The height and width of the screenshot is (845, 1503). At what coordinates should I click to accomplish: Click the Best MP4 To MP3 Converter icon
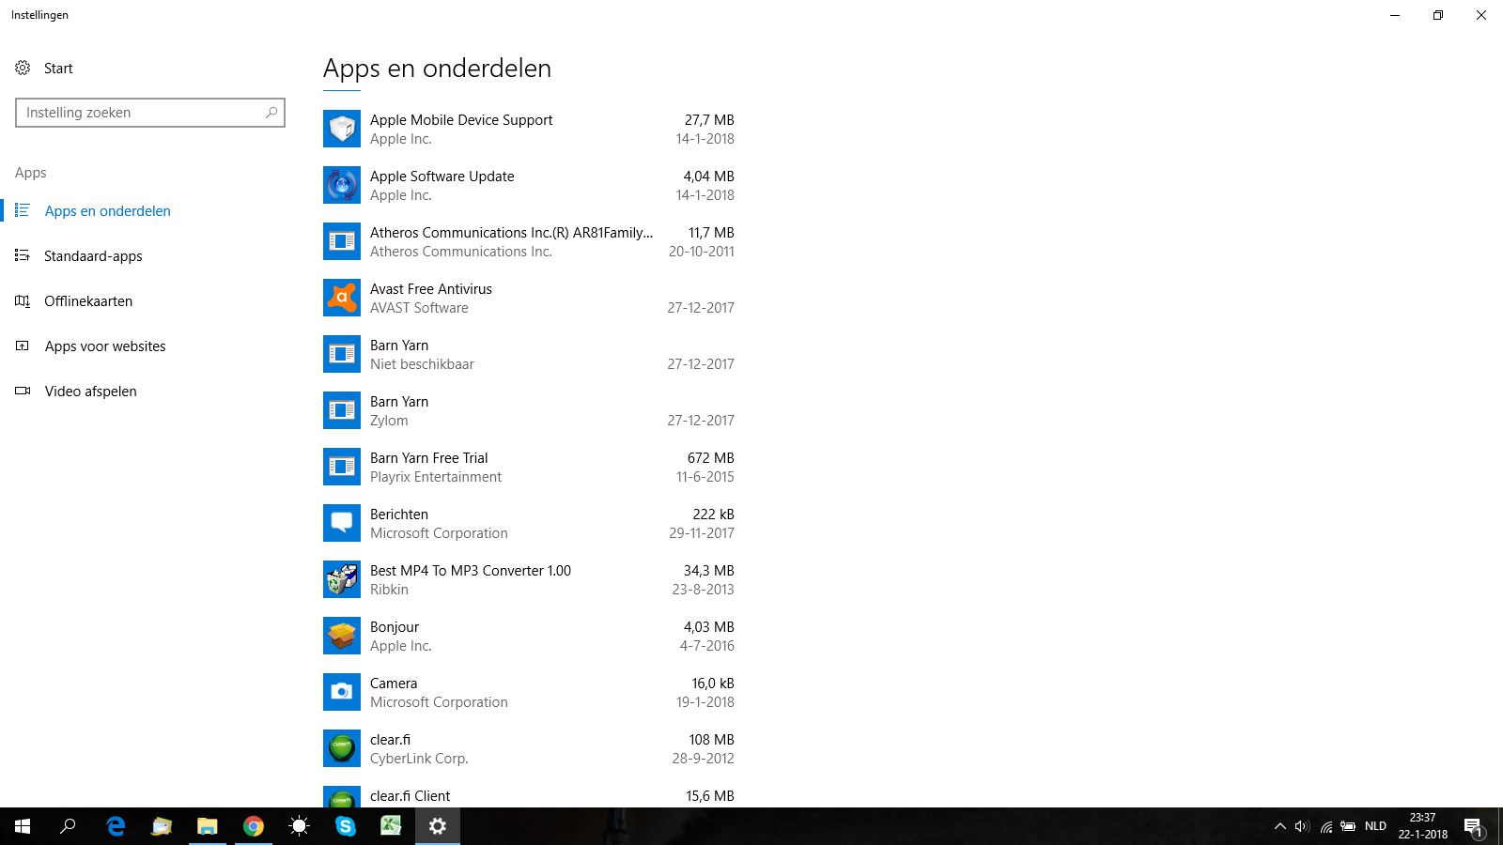coord(342,579)
